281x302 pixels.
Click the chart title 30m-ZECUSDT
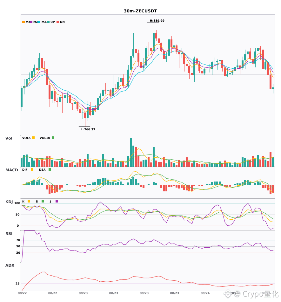140,11
